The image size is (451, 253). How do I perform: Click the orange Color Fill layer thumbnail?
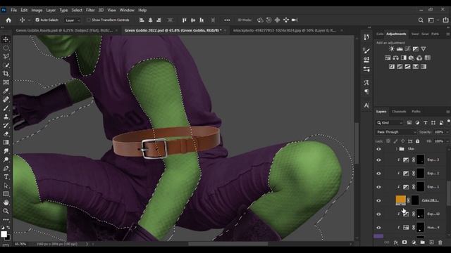(x=401, y=200)
